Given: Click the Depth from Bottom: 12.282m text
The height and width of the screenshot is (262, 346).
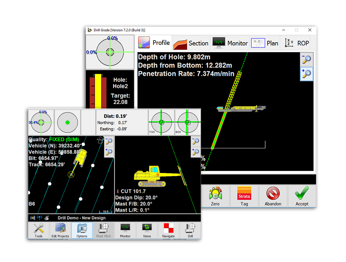Looking at the screenshot, I should 185,65.
